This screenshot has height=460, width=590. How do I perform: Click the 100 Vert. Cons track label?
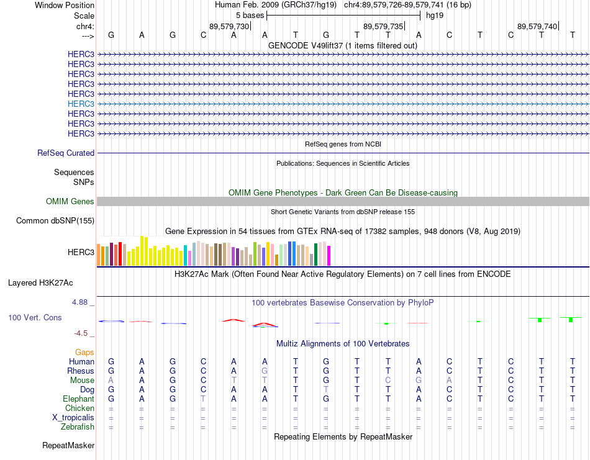coord(35,317)
